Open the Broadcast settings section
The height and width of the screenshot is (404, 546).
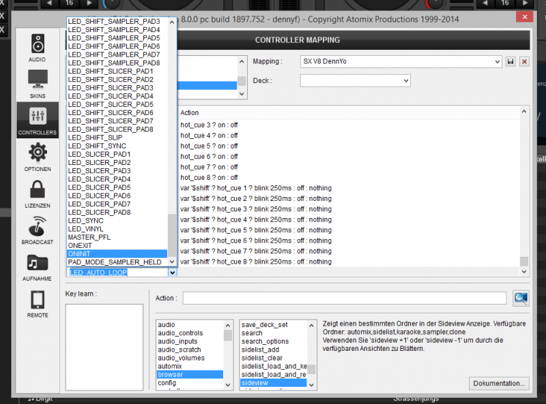[x=38, y=230]
